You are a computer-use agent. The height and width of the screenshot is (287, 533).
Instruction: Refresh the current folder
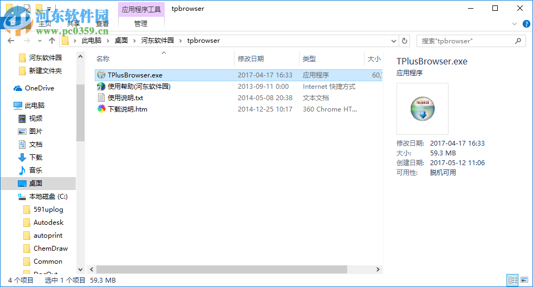coord(405,41)
